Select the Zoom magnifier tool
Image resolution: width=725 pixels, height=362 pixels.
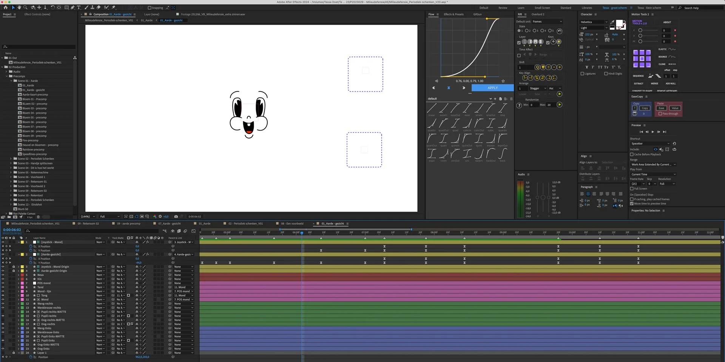(25, 8)
